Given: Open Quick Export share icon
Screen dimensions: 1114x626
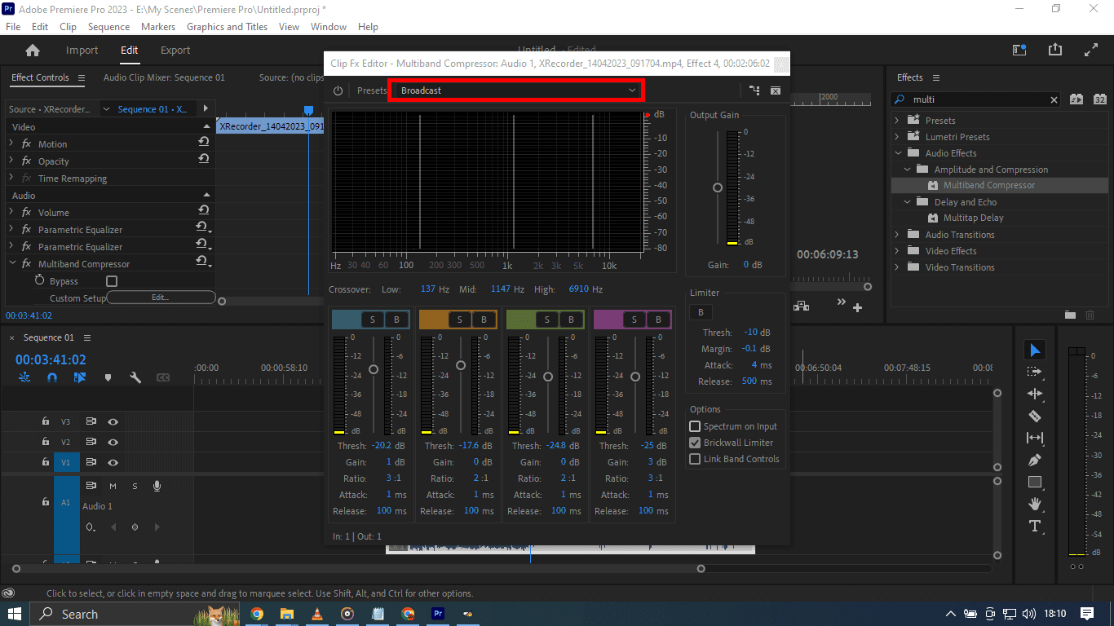Looking at the screenshot, I should 1056,50.
